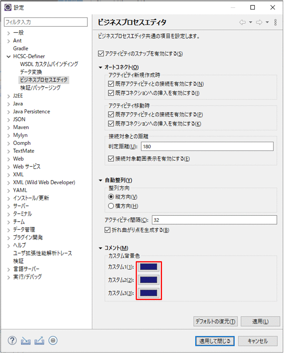Select Java Persistence tree item
Screen dimensions: 284x353
31,111
